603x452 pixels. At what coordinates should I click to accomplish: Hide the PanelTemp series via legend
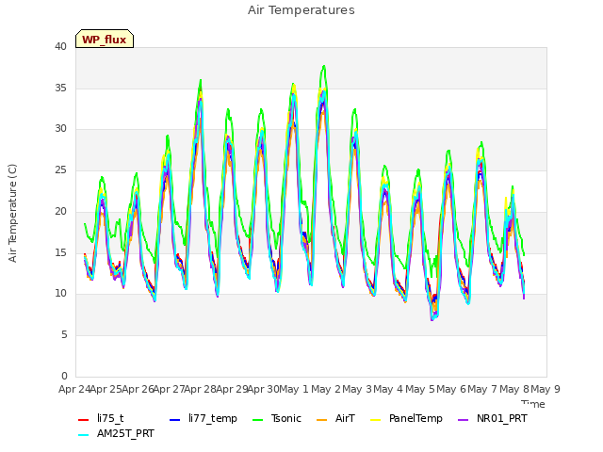[406, 418]
